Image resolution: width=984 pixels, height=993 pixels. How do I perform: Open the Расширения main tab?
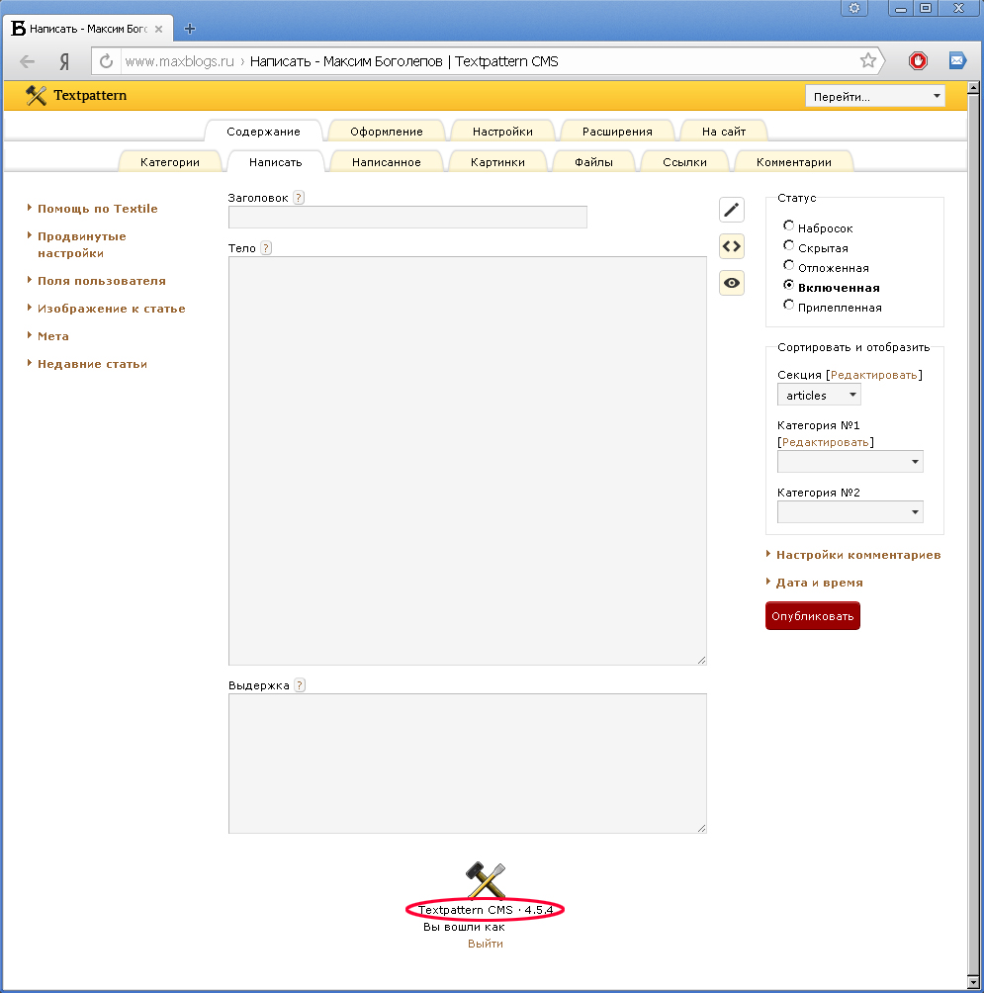pos(617,132)
